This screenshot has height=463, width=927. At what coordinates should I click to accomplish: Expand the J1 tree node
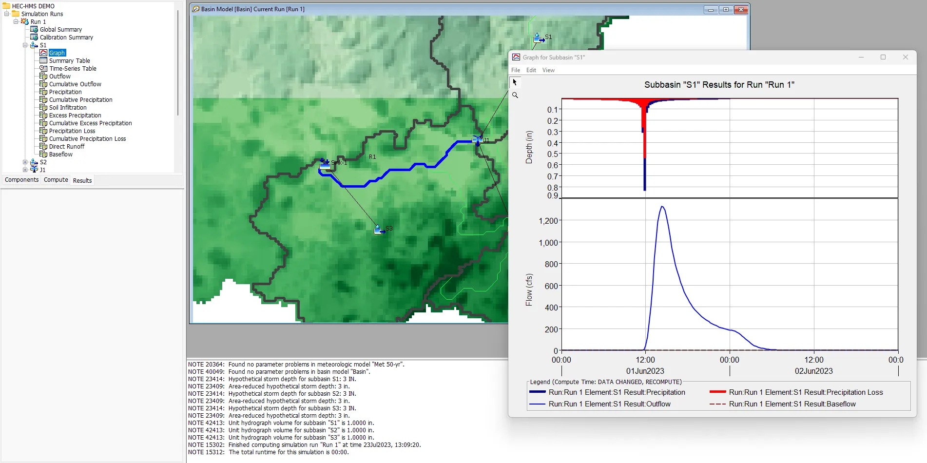25,170
